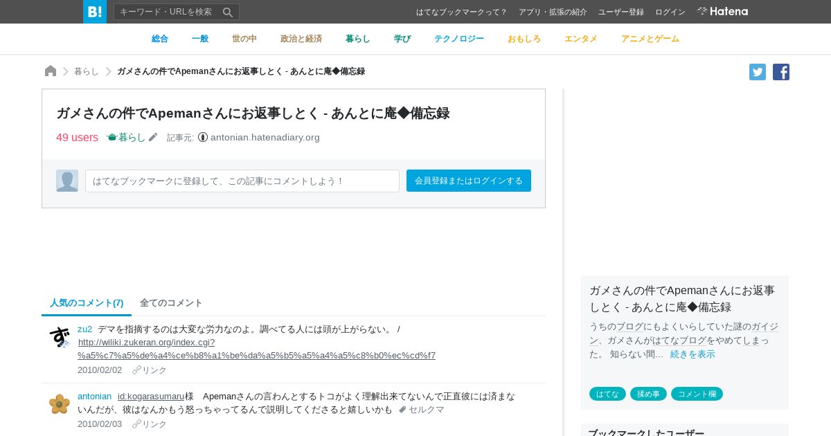Open user zu2's profile link

(84, 329)
